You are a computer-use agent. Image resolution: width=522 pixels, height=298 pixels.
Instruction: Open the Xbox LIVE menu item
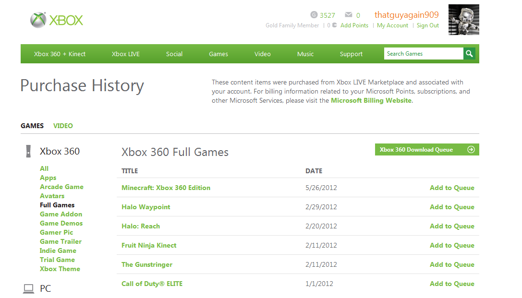click(126, 54)
